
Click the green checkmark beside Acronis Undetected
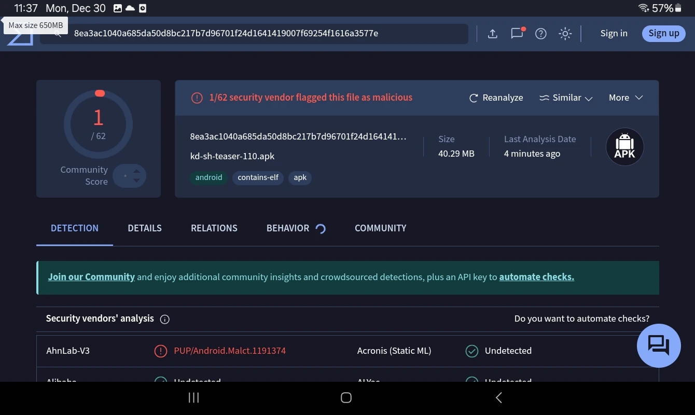tap(472, 351)
